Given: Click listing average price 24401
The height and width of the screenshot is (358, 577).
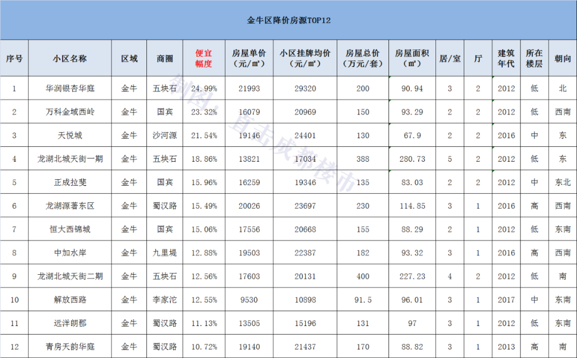Looking at the screenshot, I should (x=305, y=136).
